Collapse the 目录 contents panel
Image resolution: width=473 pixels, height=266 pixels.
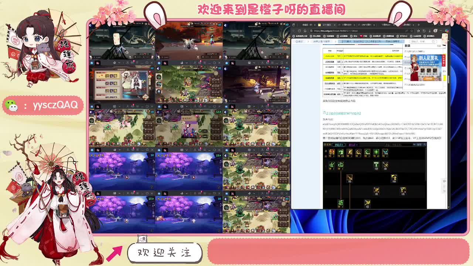(439, 46)
